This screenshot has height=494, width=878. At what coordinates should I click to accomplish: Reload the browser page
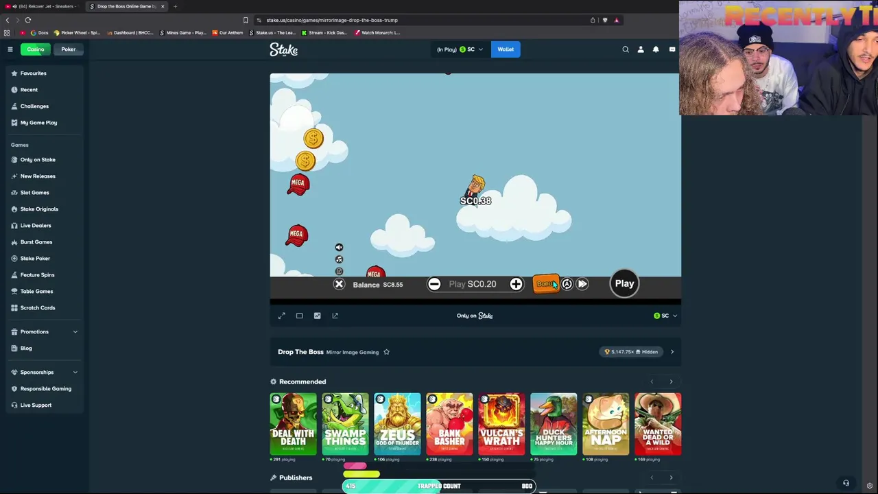click(28, 20)
